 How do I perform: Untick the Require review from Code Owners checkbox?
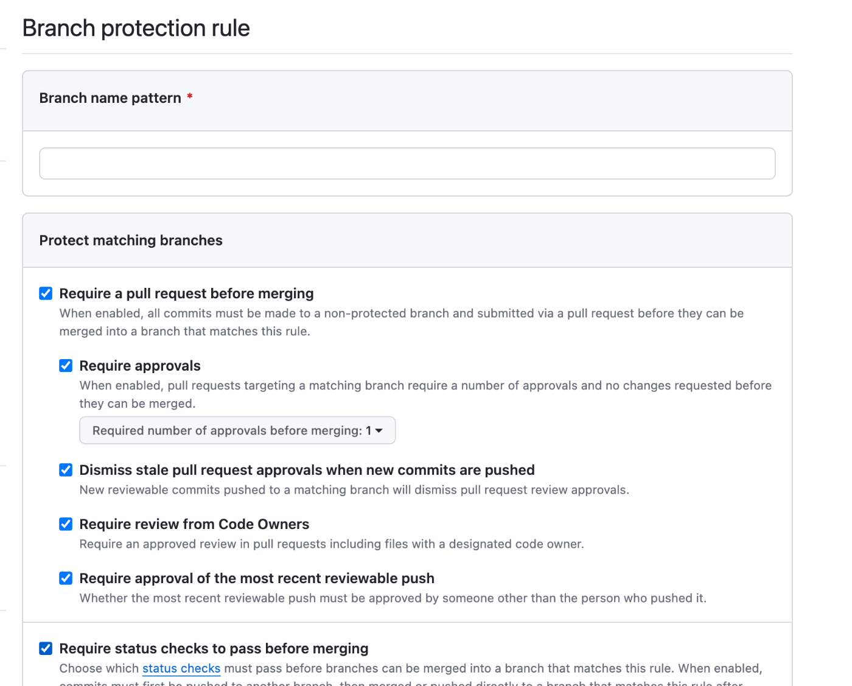coord(66,524)
